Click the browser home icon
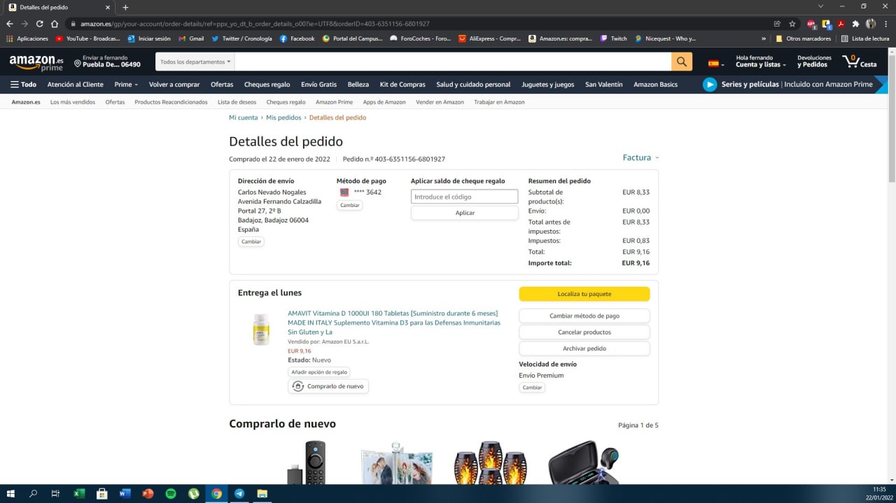896x503 pixels. (x=55, y=23)
